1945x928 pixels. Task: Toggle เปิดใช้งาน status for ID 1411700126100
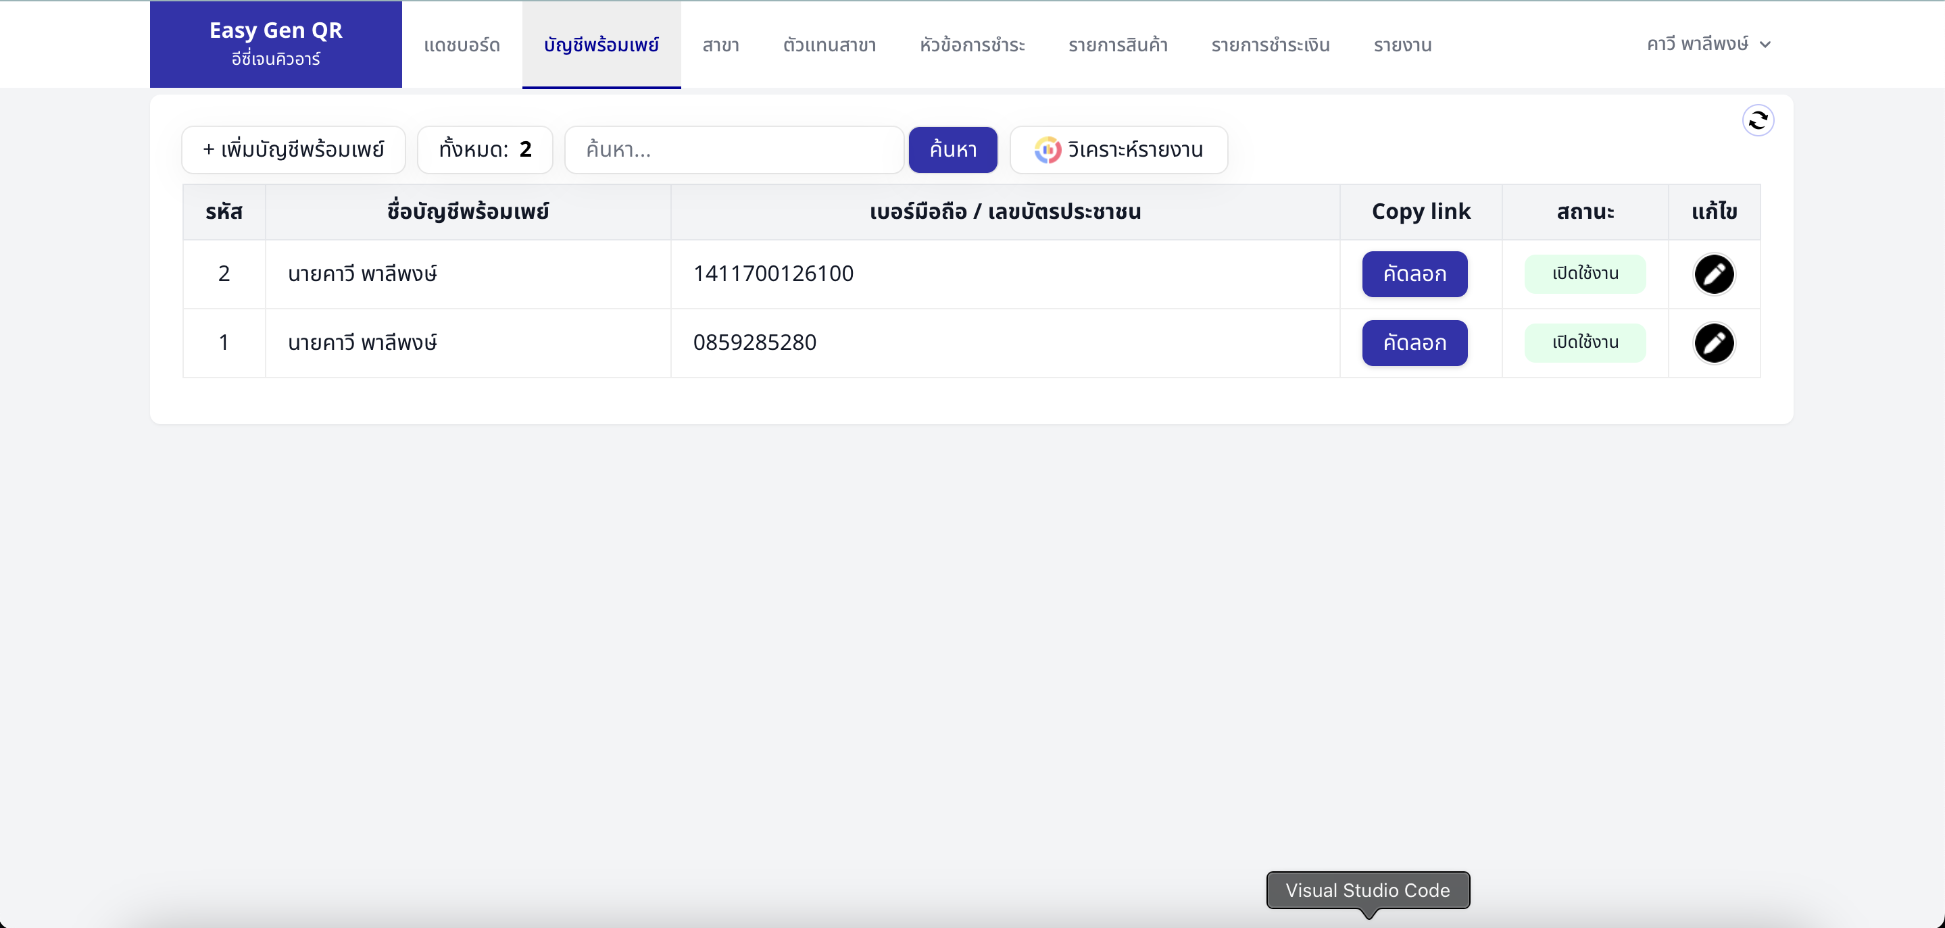(1585, 274)
